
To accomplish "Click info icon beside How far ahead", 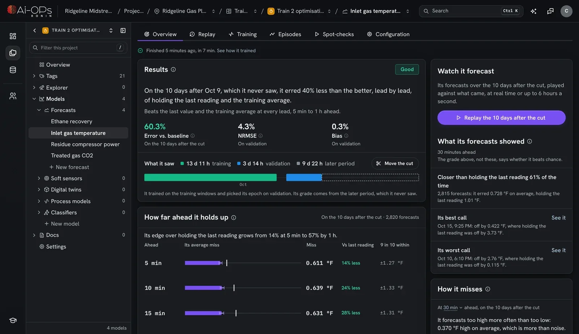I will pyautogui.click(x=233, y=218).
